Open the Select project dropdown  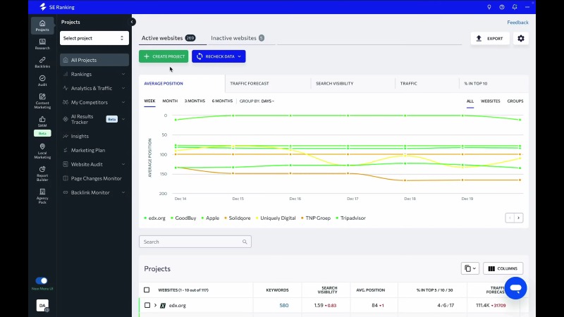94,38
